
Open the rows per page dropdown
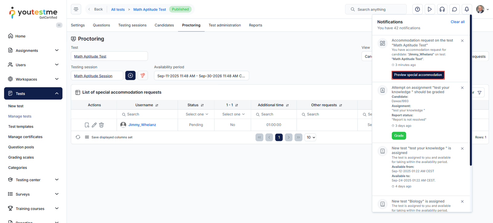(x=311, y=137)
